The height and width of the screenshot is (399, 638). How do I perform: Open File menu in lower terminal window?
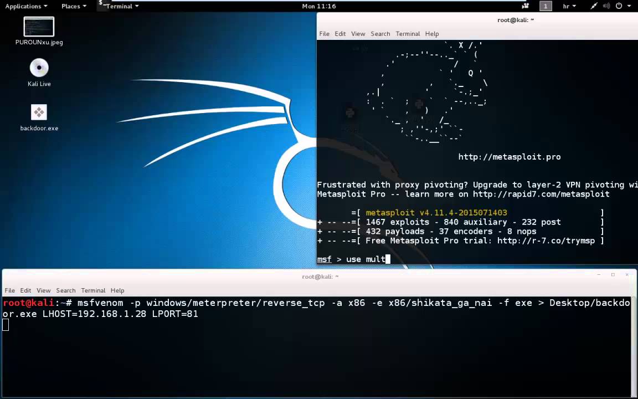coord(10,290)
